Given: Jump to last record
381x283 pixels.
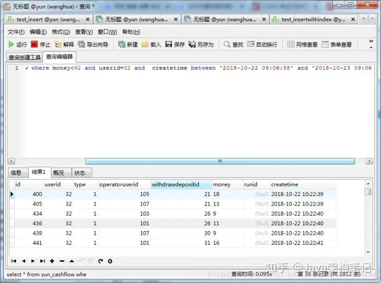Looking at the screenshot, I should tap(42, 261).
